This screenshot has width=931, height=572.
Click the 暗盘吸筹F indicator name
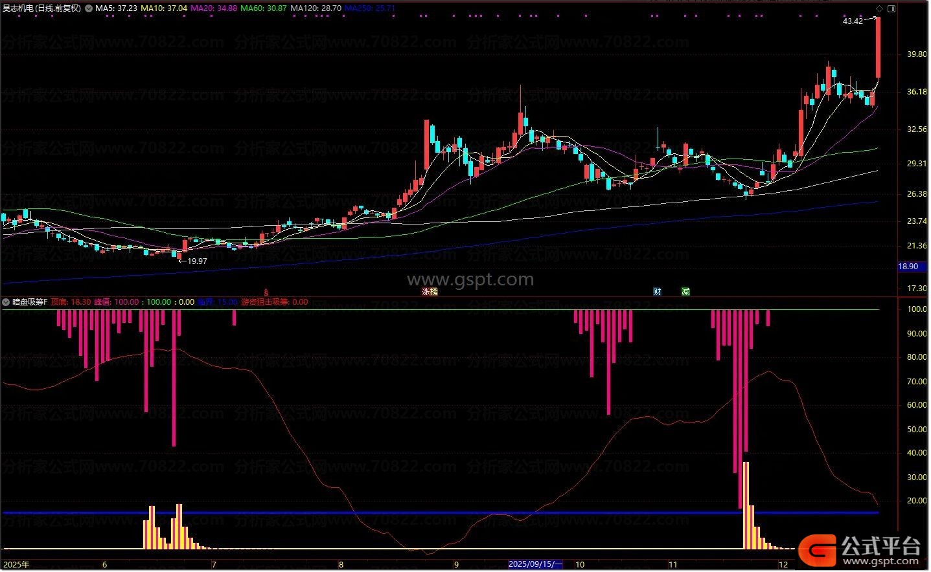pos(30,302)
